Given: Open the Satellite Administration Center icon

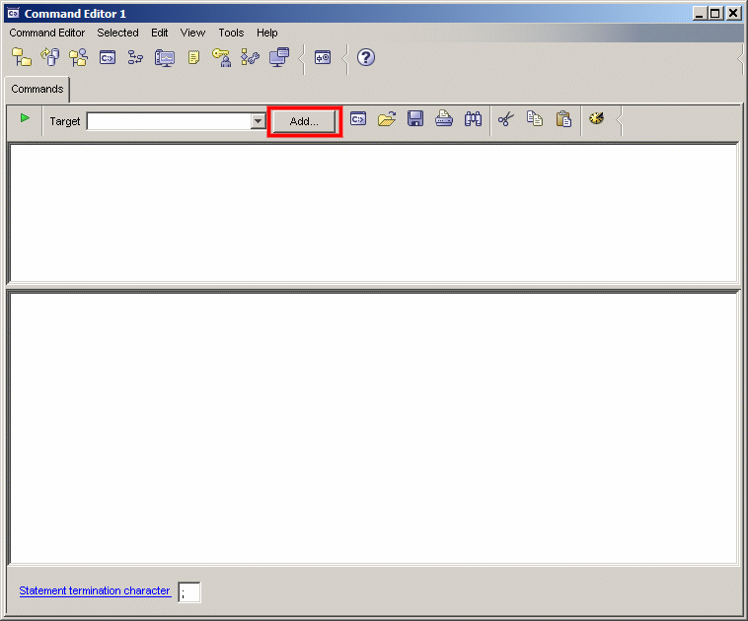Looking at the screenshot, I should pos(79,57).
